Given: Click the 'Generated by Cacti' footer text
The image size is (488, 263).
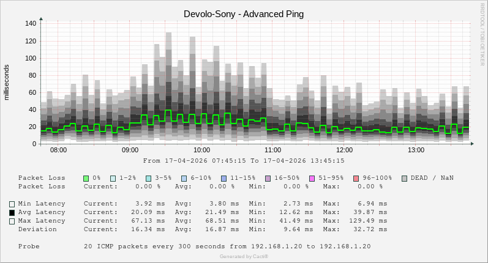Looking at the screenshot, I should click(x=244, y=256).
